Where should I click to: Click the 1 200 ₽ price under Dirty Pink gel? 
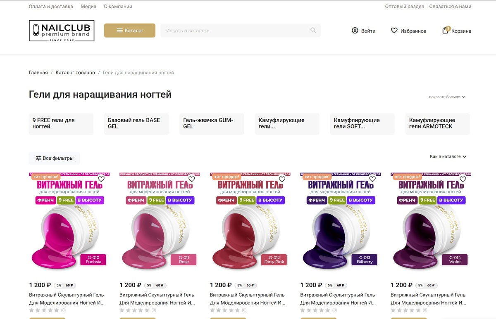click(x=221, y=285)
